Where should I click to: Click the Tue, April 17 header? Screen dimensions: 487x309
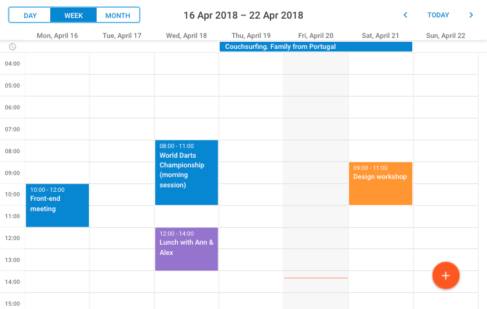click(122, 35)
